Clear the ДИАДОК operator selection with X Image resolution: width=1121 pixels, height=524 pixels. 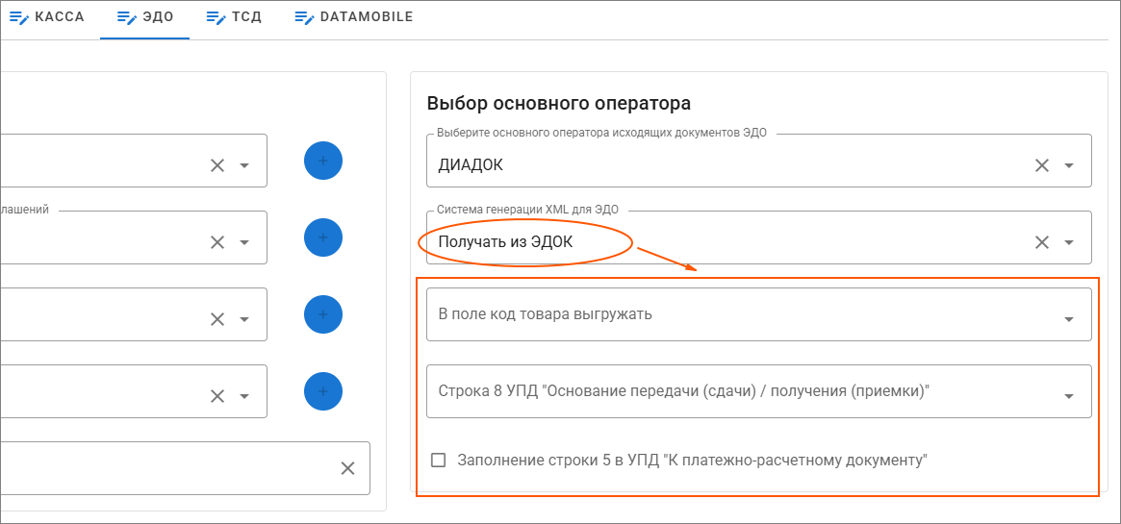(x=1041, y=165)
